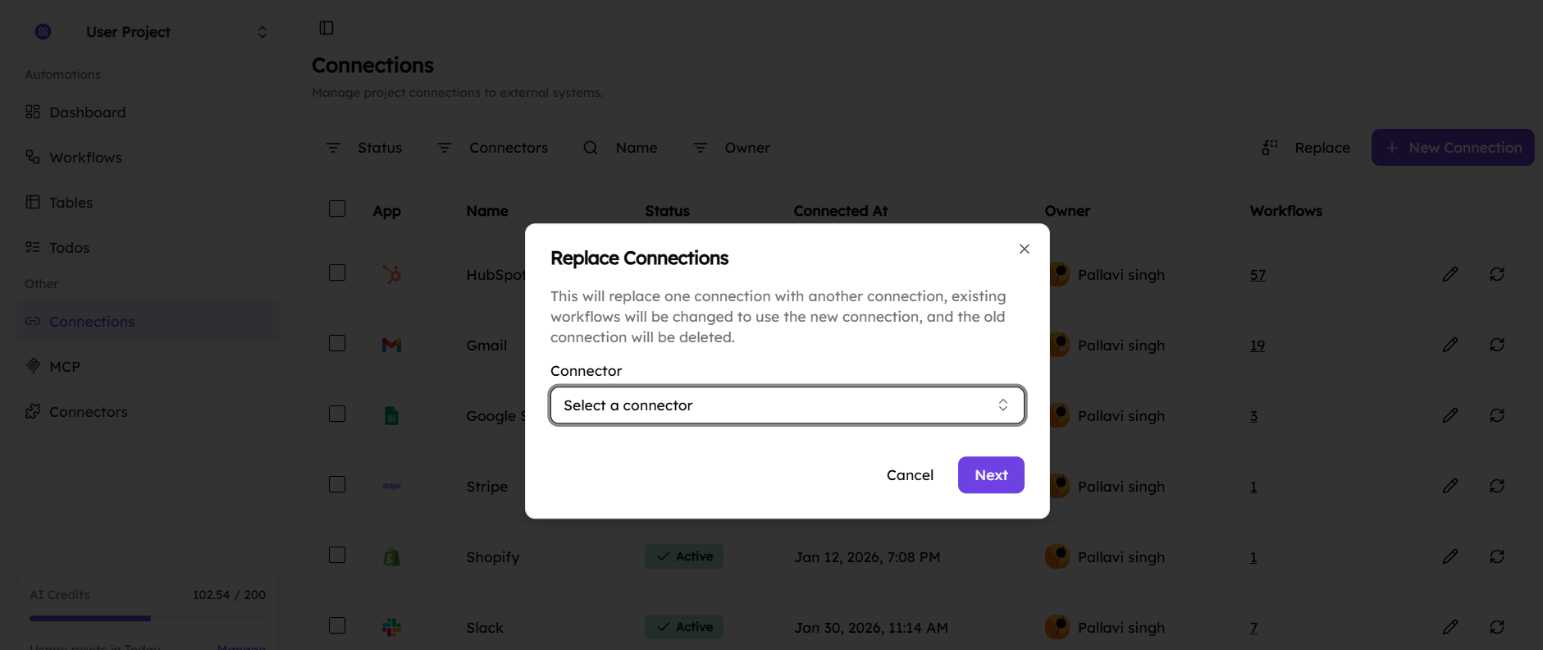This screenshot has width=1543, height=650.
Task: Click the reconnect icon for Gmail row
Action: [x=1497, y=345]
